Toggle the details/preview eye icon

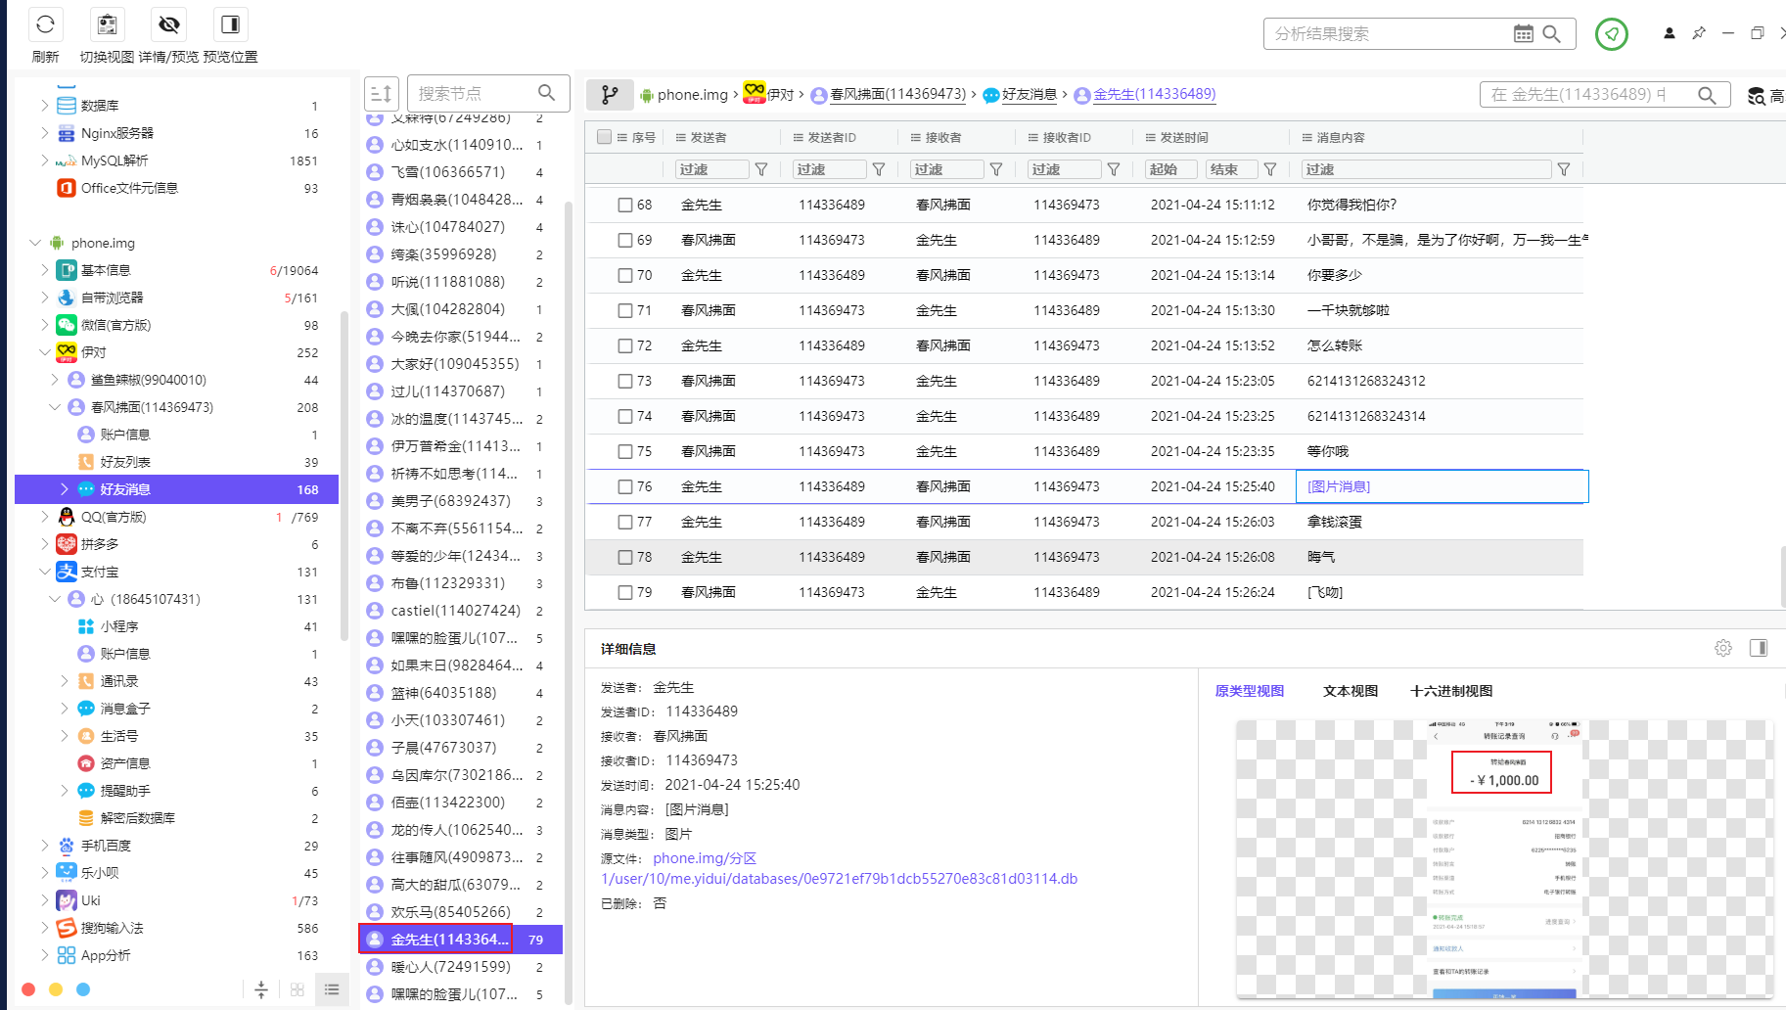tap(168, 24)
